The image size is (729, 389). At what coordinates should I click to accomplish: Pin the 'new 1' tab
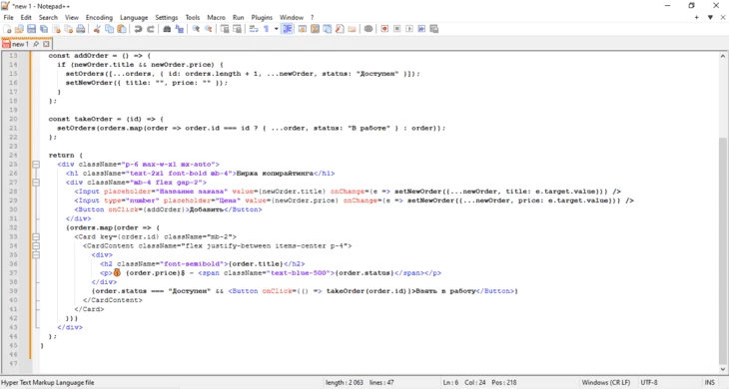pos(36,44)
